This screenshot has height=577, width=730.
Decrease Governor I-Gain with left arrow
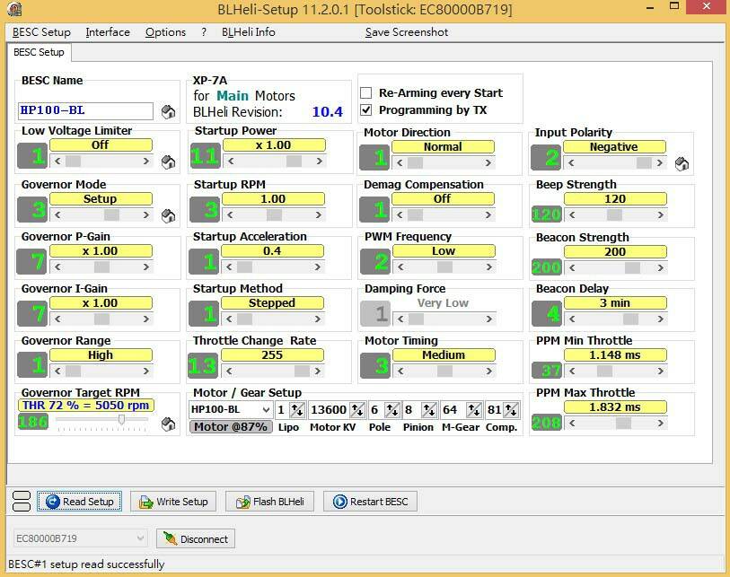tap(57, 319)
